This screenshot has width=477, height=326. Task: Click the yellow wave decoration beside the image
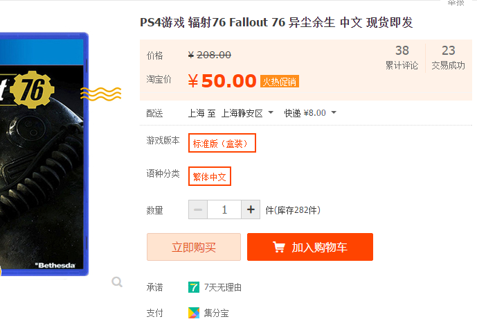(100, 94)
